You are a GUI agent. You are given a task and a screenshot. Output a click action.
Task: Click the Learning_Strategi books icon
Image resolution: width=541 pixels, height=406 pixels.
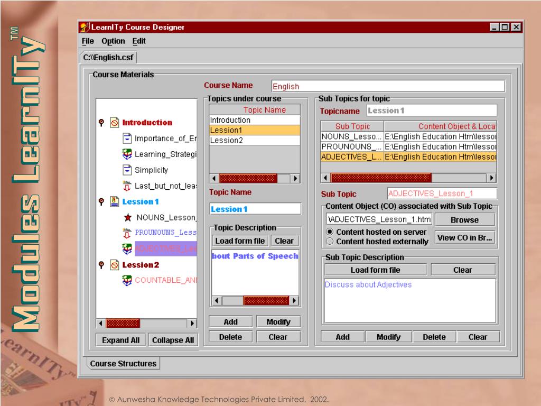127,154
